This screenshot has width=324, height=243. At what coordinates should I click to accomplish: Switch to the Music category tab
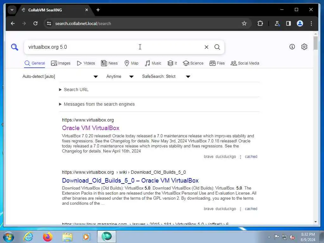[153, 63]
